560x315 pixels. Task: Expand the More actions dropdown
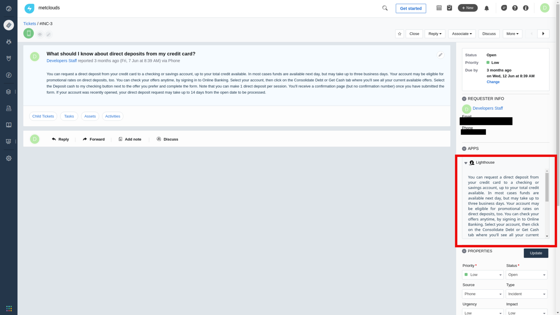512,34
